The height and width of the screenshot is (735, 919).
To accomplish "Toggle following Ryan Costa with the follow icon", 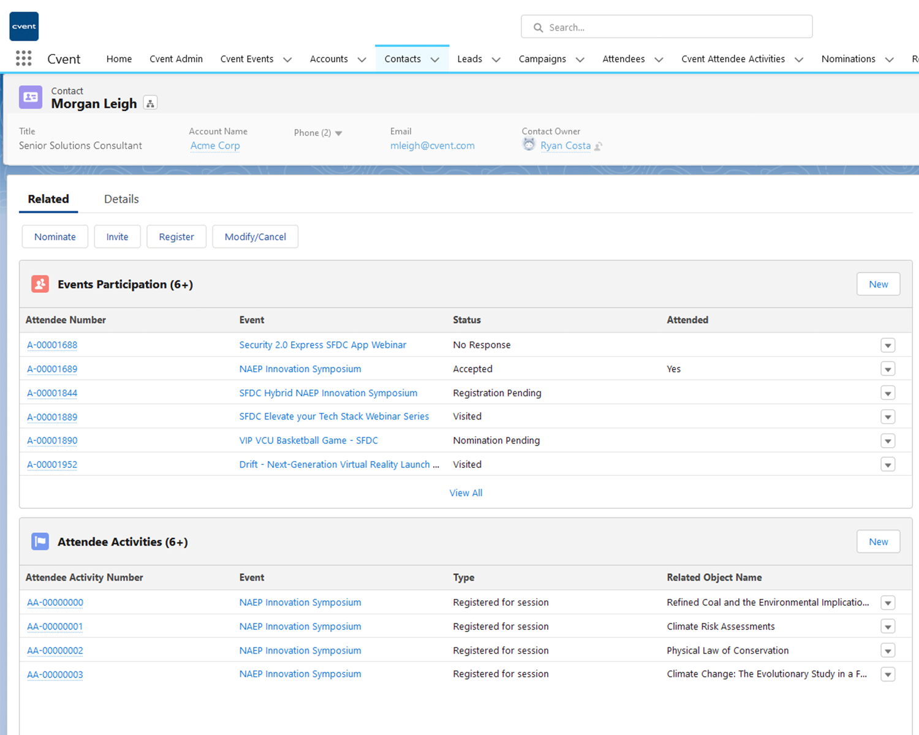I will pyautogui.click(x=599, y=146).
